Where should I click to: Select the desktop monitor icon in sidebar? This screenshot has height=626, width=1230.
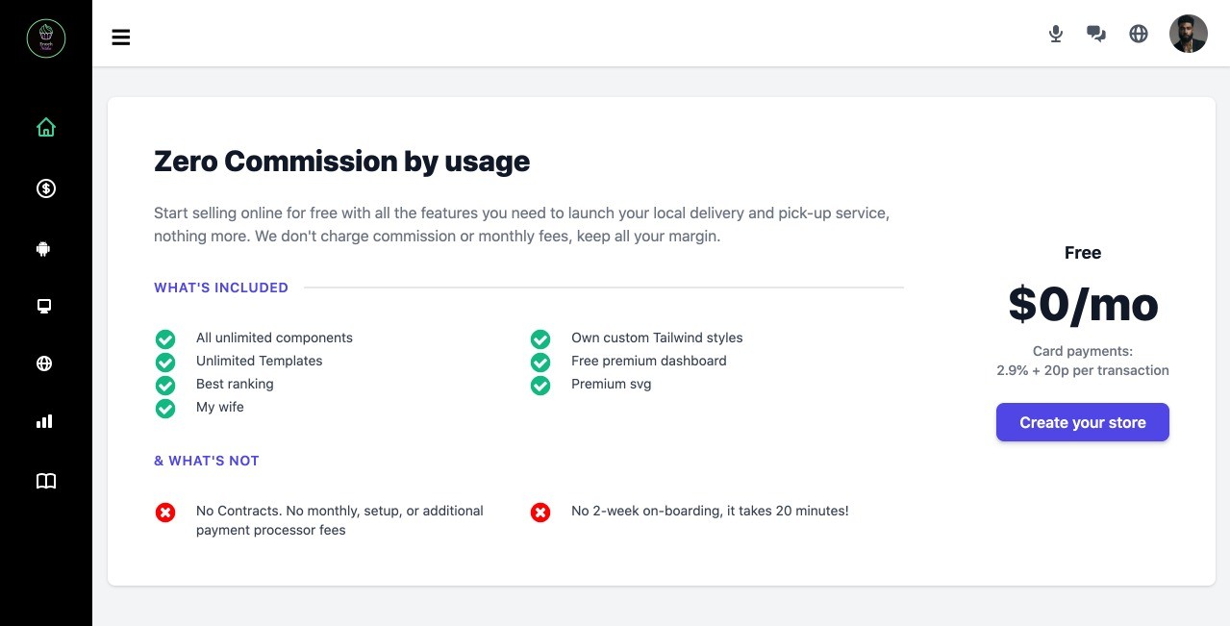(x=43, y=306)
